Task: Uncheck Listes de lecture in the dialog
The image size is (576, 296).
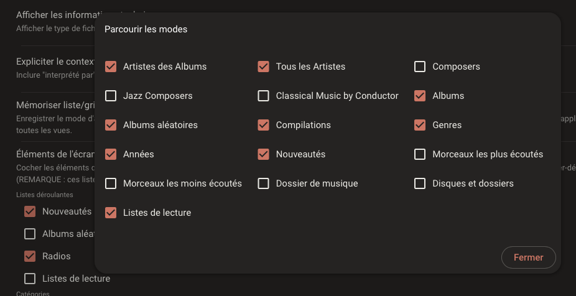Action: coord(111,213)
